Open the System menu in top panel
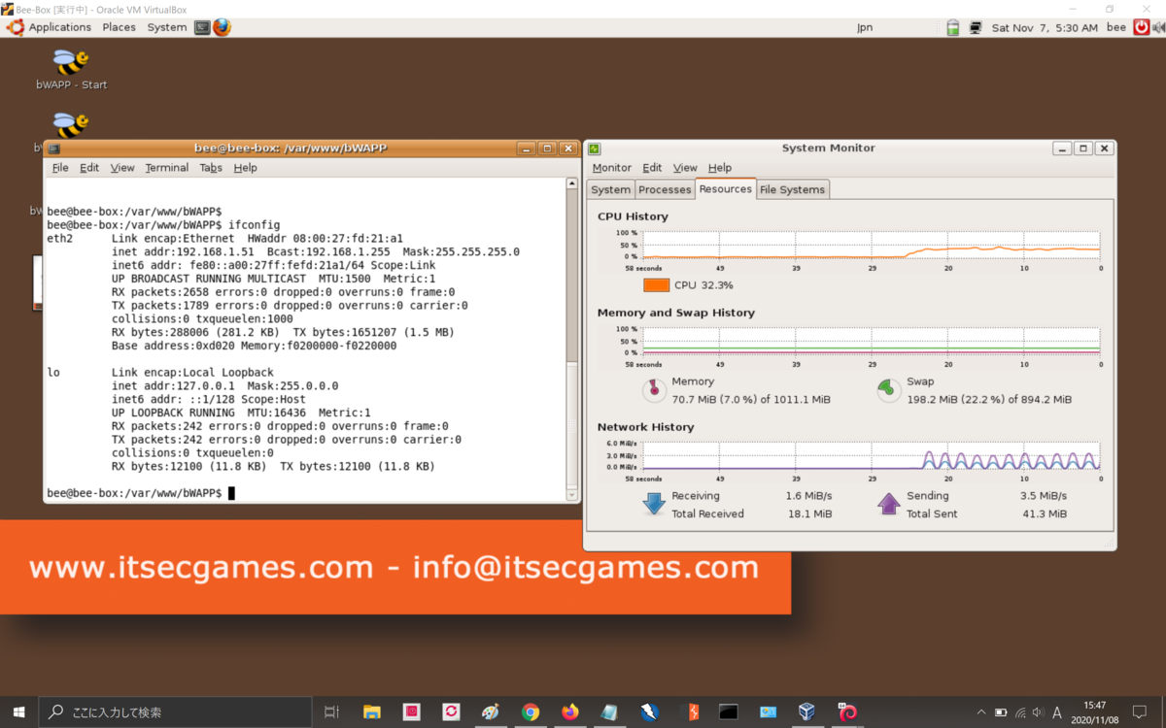This screenshot has width=1166, height=728. point(166,27)
